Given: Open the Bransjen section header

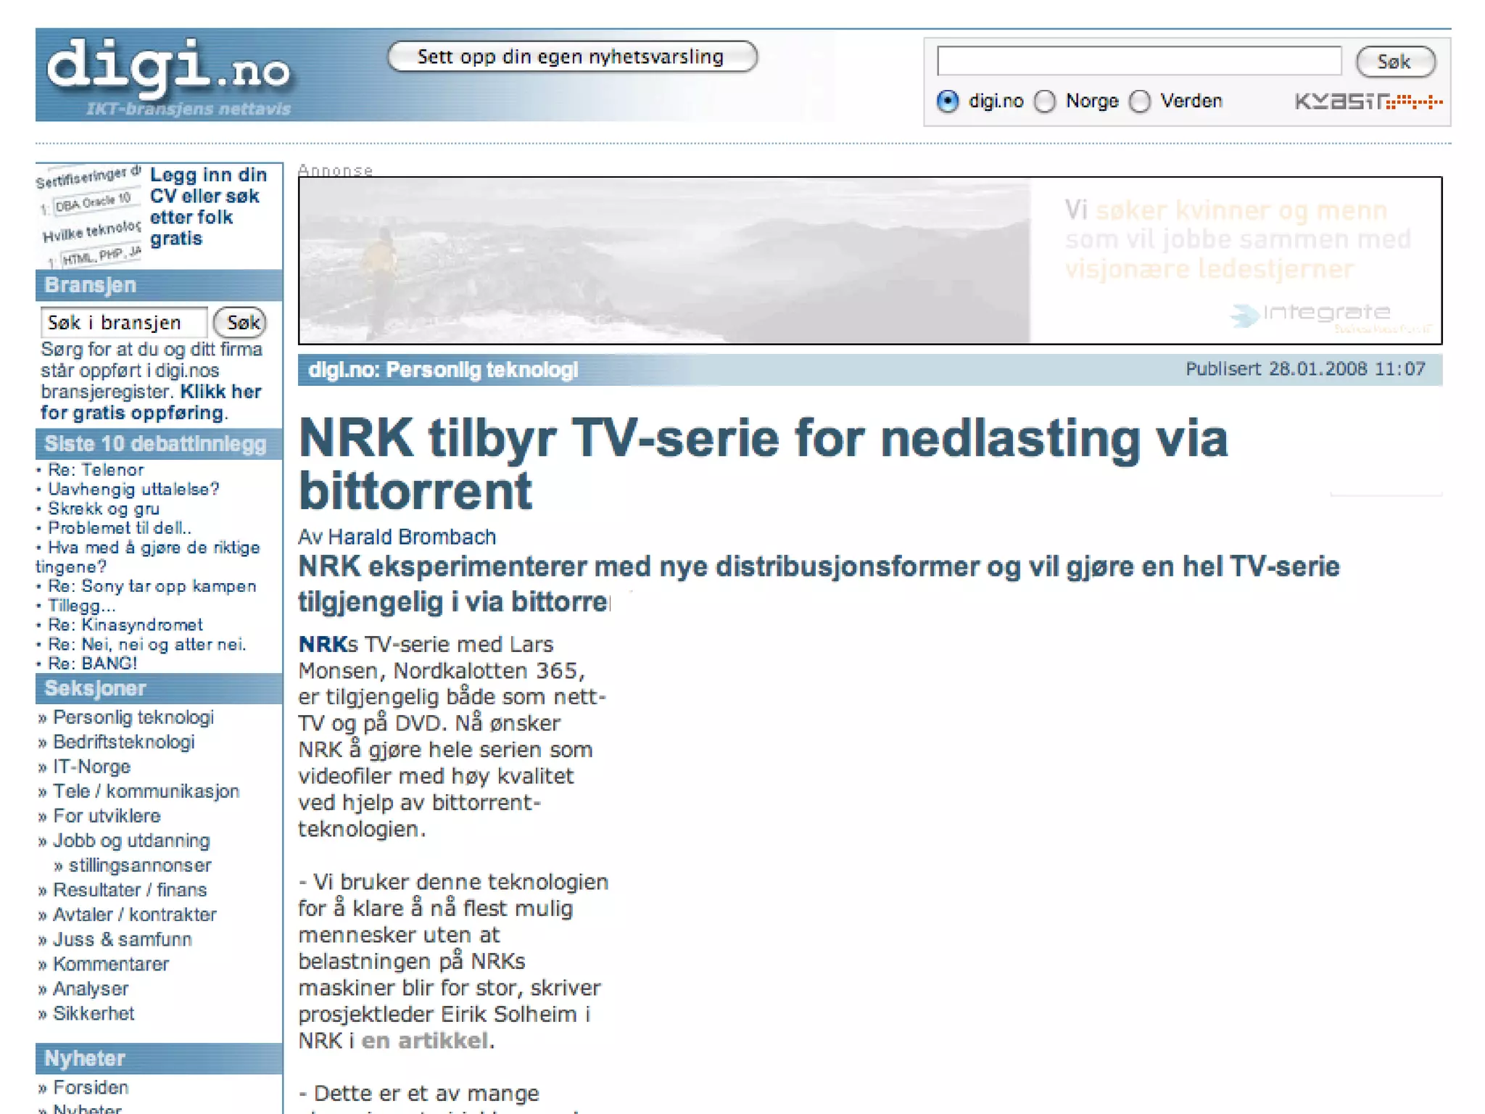Looking at the screenshot, I should 159,285.
